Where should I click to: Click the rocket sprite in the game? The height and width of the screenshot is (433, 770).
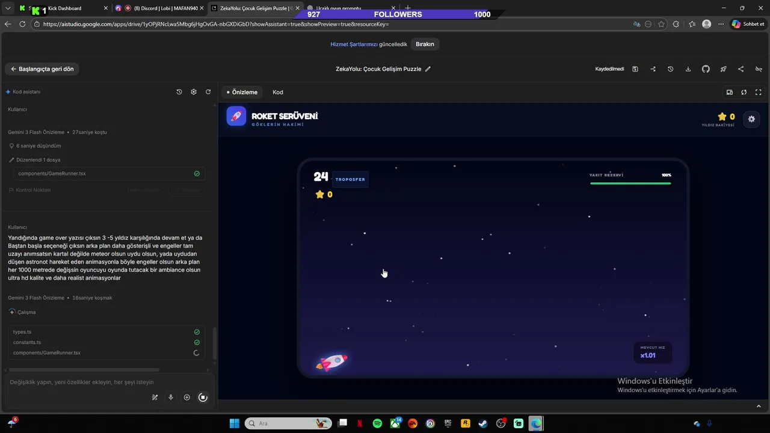point(331,362)
